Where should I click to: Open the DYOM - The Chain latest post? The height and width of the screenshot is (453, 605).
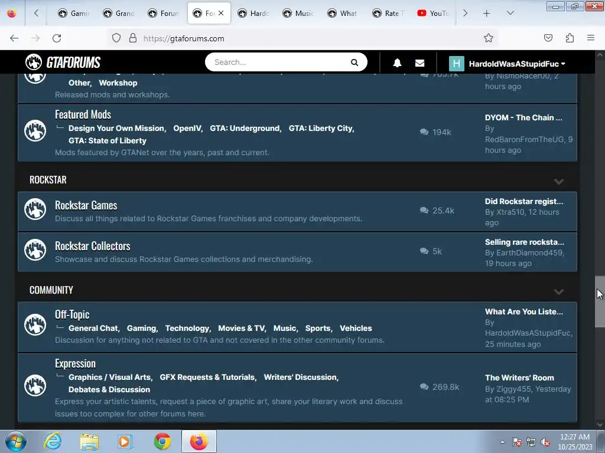(x=523, y=118)
